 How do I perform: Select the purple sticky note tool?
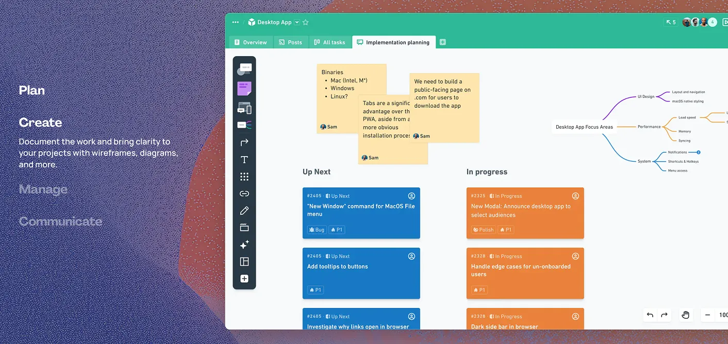click(x=244, y=89)
